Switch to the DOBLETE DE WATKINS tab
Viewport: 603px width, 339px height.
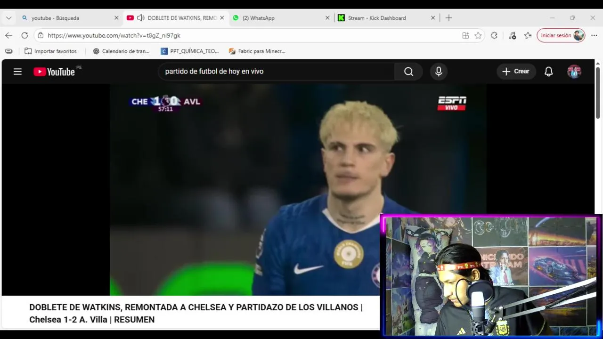click(175, 18)
